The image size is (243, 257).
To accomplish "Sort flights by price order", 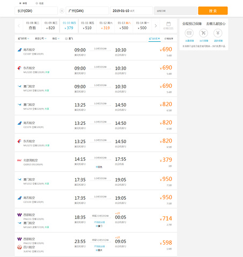I will [168, 39].
